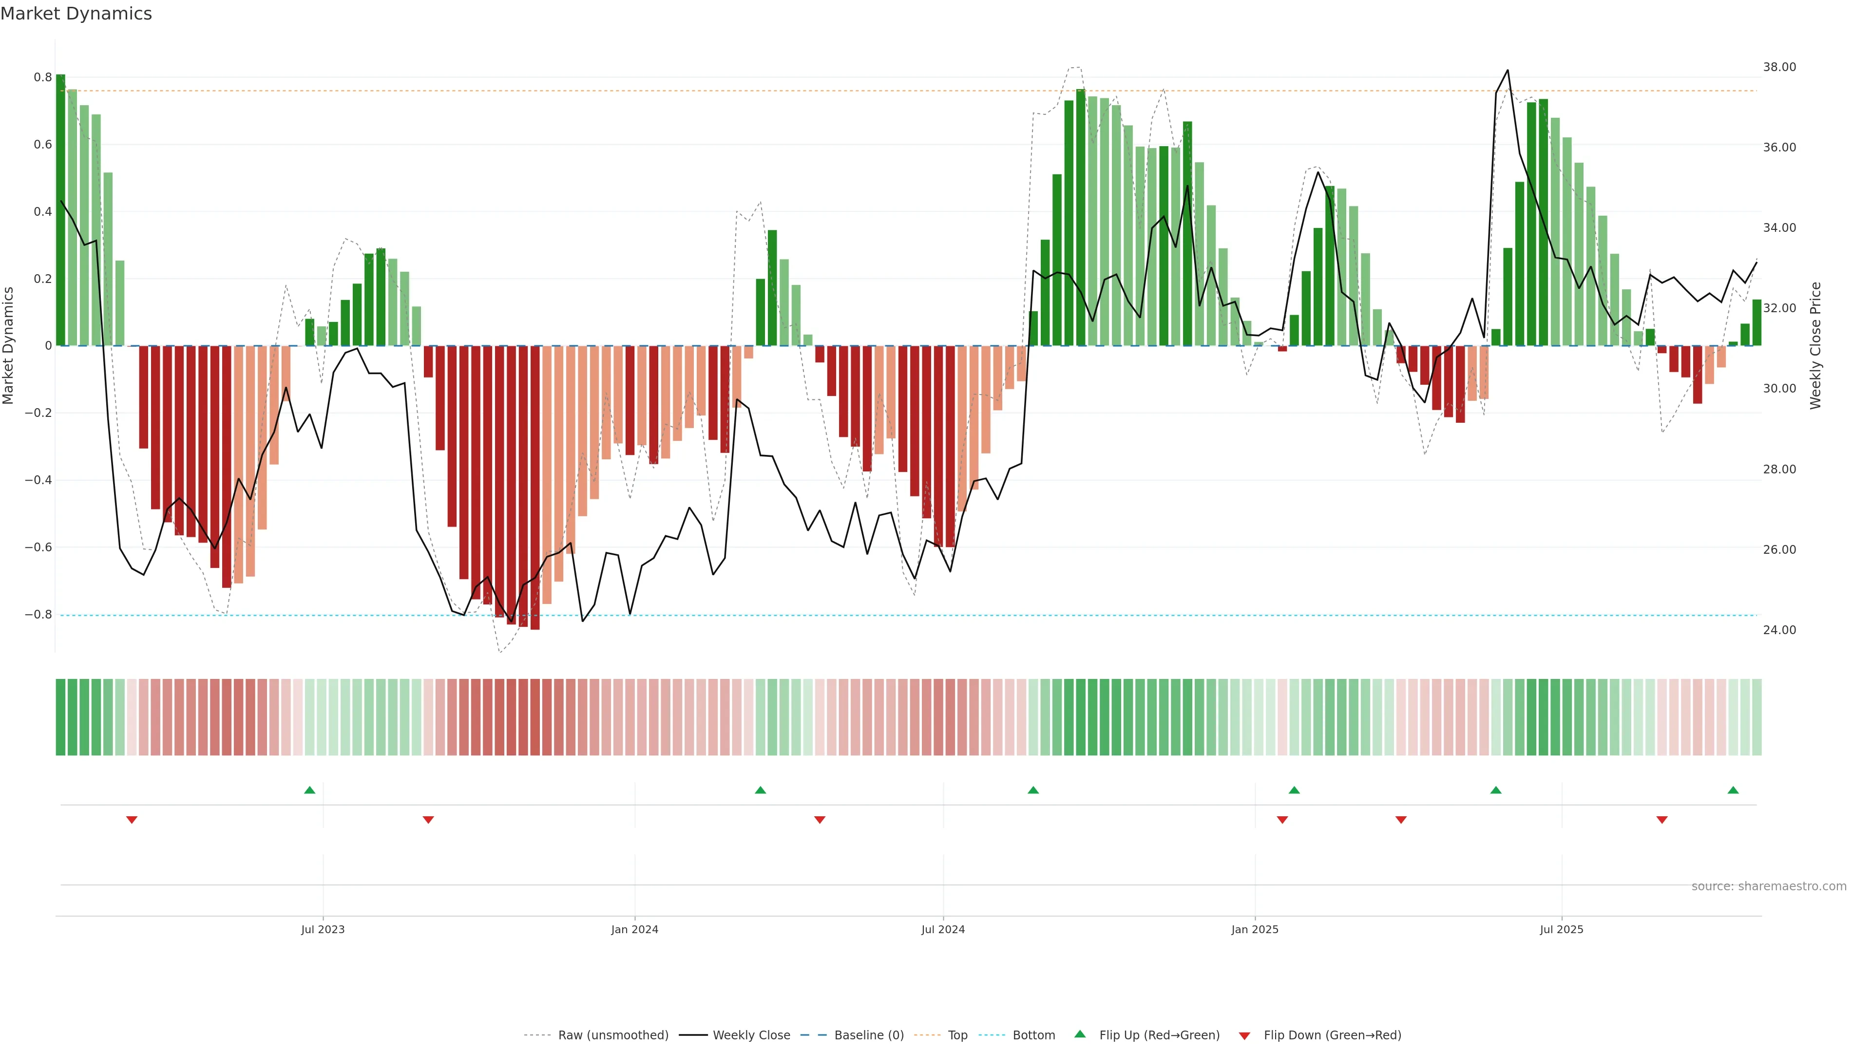Image resolution: width=1871 pixels, height=1052 pixels.
Task: Click the green flip-up triangle between Jul 2024 and Jan 2025
Action: click(1033, 790)
